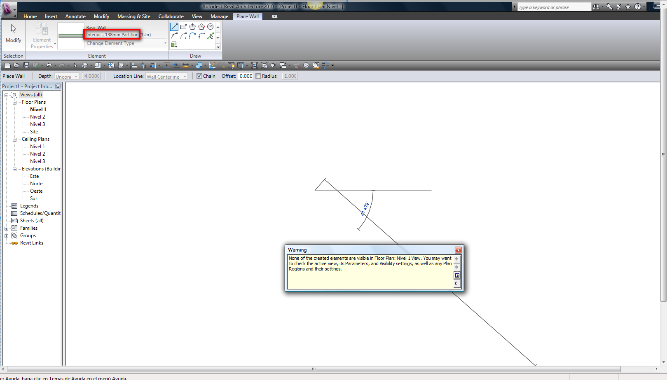Viewport: 667px width, 380px height.
Task: Toggle the Chain checkbox
Action: point(199,76)
